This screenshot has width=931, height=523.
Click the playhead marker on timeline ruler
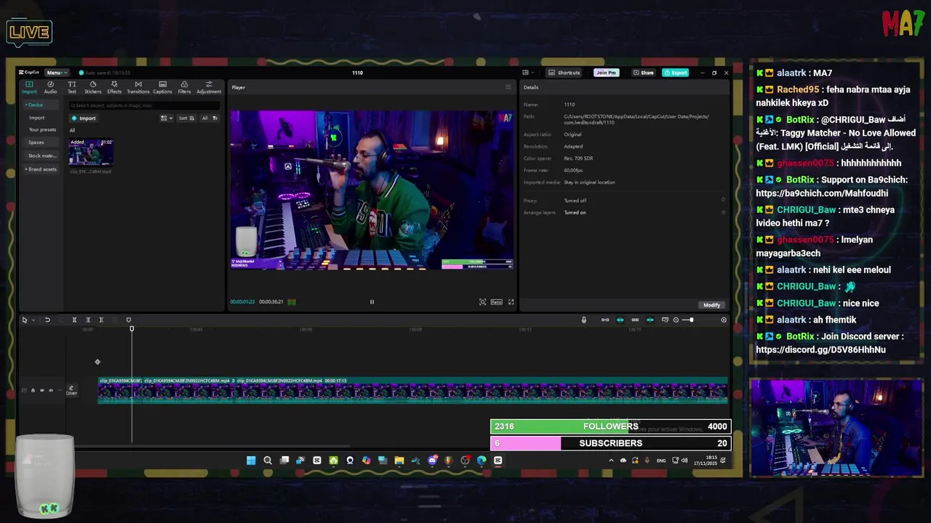132,329
